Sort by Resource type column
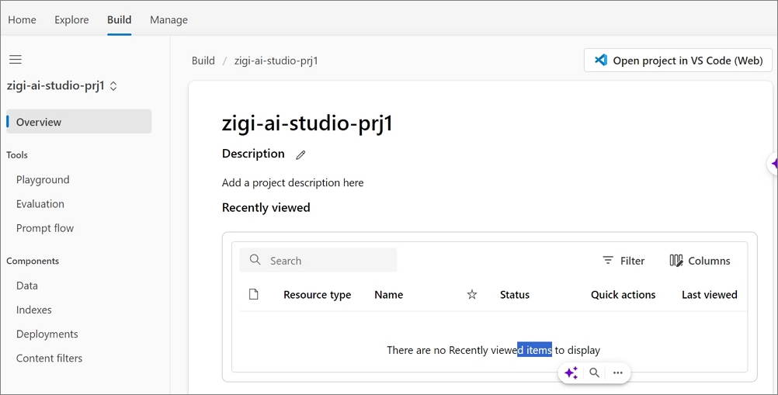 click(317, 294)
